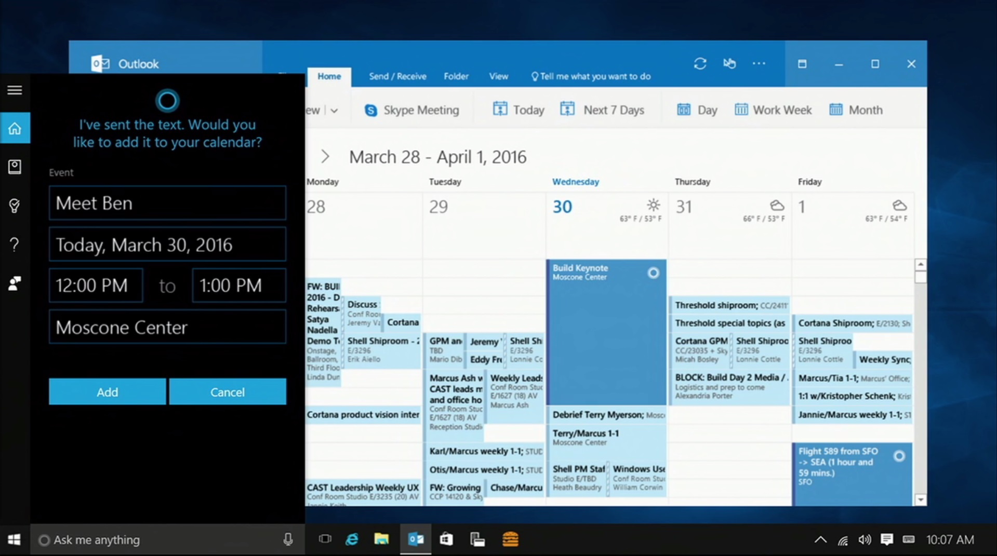The height and width of the screenshot is (556, 997).
Task: Cancel the Cortana calendar event
Action: [x=228, y=391]
